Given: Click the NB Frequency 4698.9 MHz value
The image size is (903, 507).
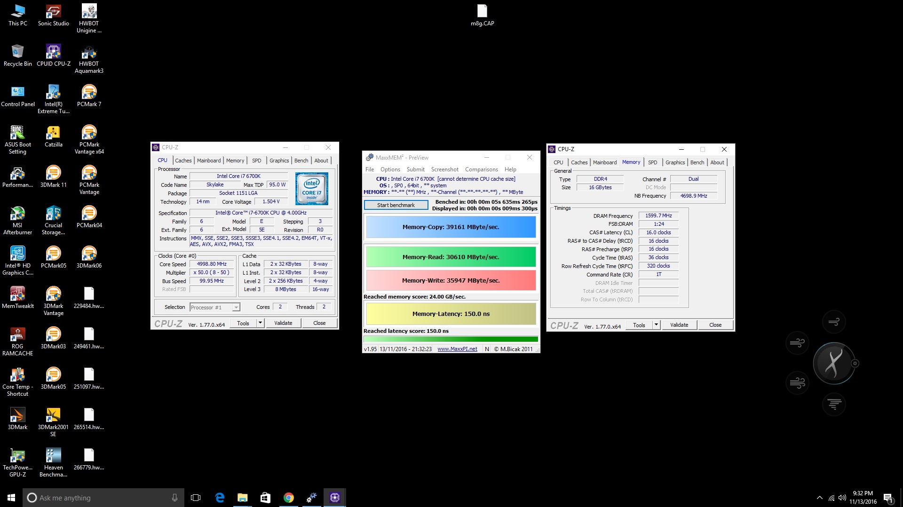Looking at the screenshot, I should pyautogui.click(x=693, y=196).
